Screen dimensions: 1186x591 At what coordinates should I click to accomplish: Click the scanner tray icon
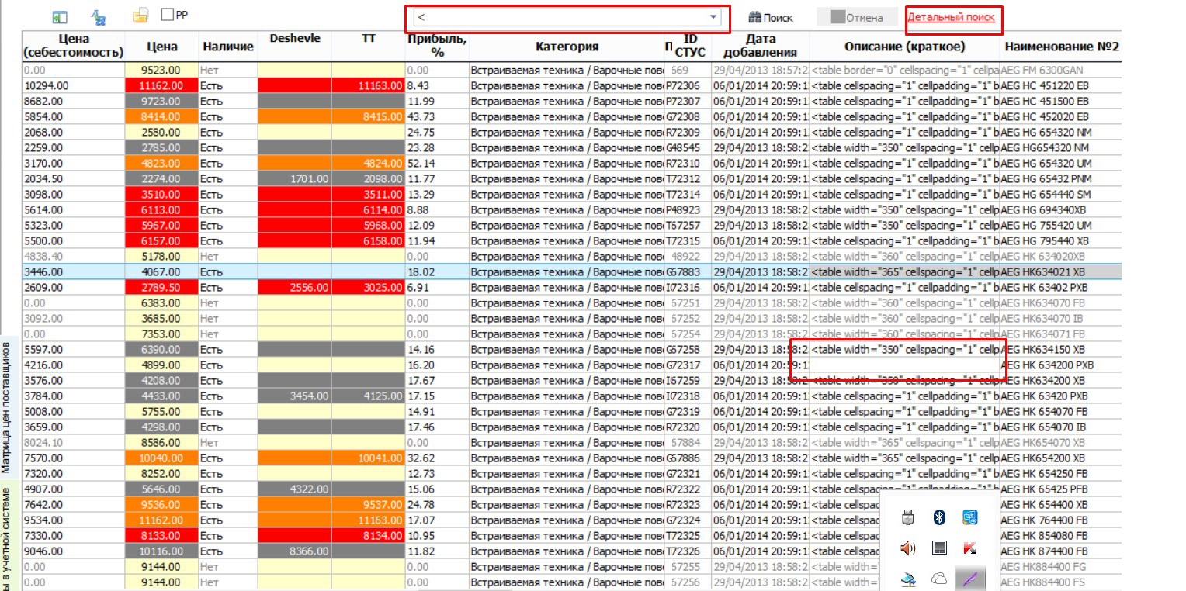909,579
